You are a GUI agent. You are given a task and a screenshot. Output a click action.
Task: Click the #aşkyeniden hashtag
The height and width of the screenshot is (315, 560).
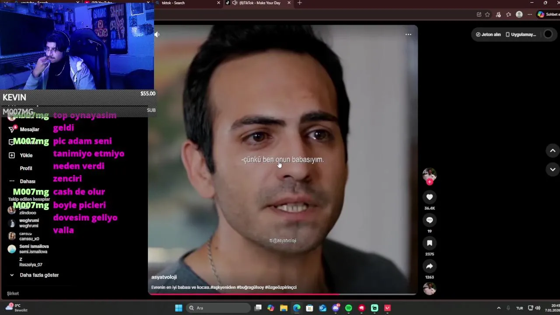pos(223,287)
